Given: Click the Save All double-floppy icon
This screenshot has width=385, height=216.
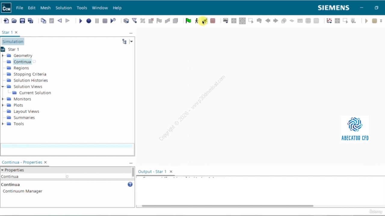Looking at the screenshot, I should point(30,21).
